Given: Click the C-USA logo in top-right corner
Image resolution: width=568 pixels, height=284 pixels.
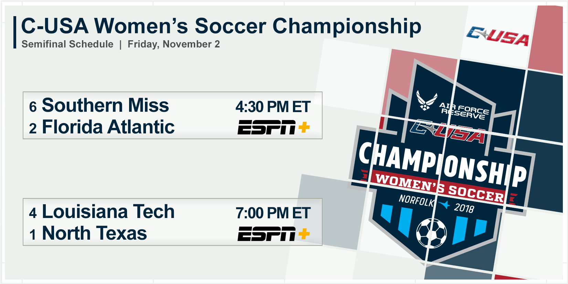Looking at the screenshot, I should [x=498, y=36].
